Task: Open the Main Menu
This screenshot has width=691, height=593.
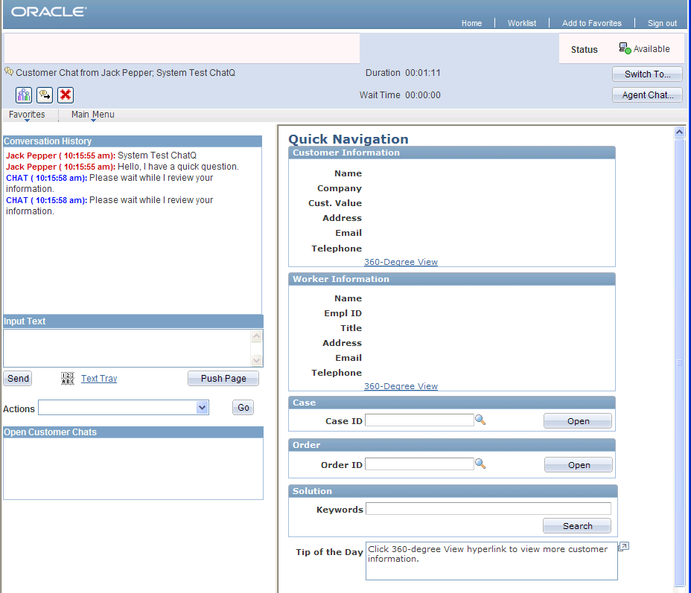Action: [92, 115]
